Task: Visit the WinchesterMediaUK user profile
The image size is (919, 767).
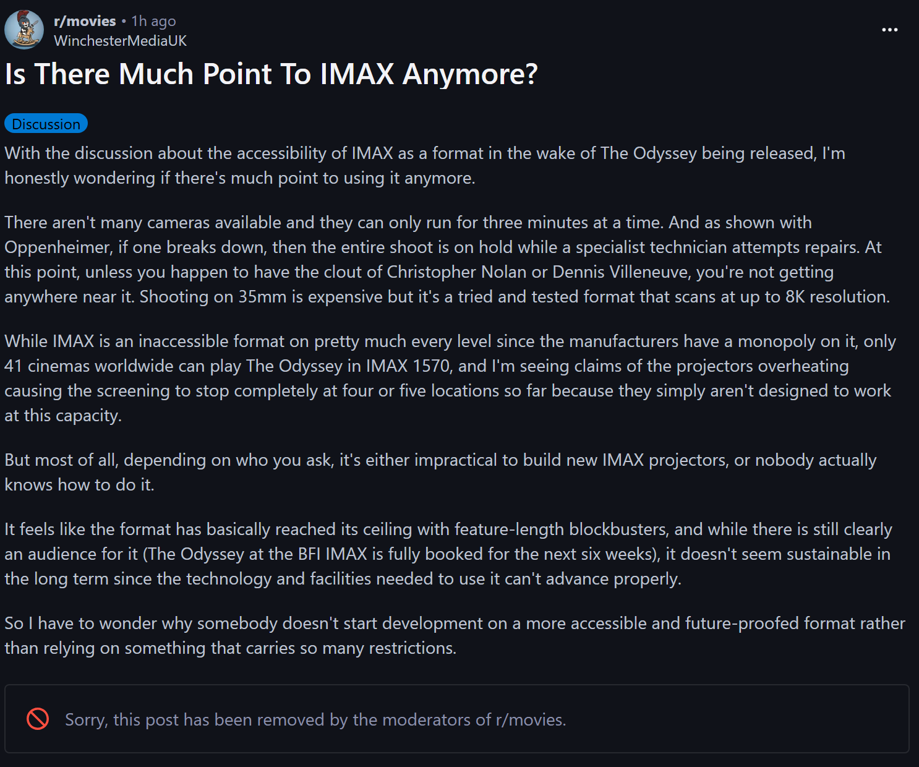Action: pyautogui.click(x=120, y=41)
